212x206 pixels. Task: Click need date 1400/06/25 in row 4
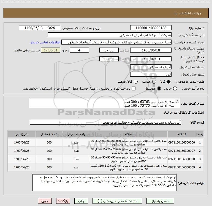(x=22, y=167)
